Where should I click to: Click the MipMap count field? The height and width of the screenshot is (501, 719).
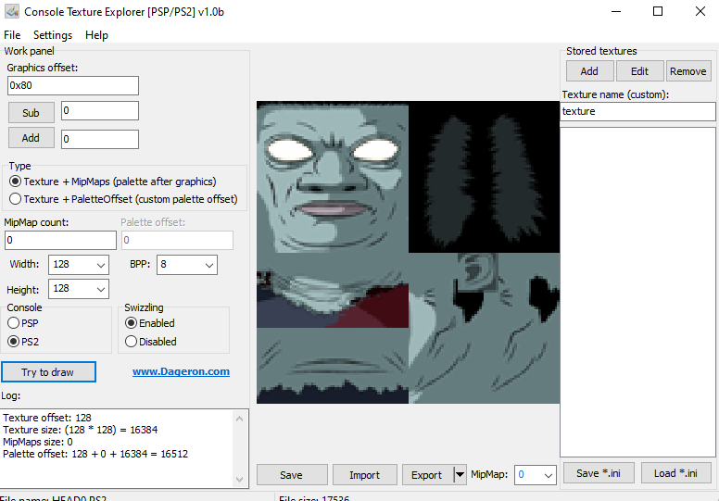60,240
